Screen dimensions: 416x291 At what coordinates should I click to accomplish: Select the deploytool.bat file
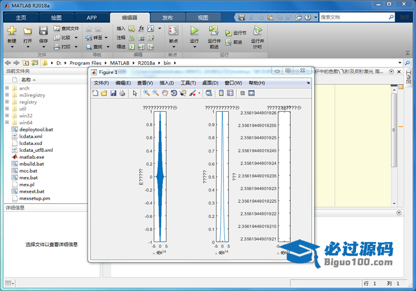click(x=36, y=129)
